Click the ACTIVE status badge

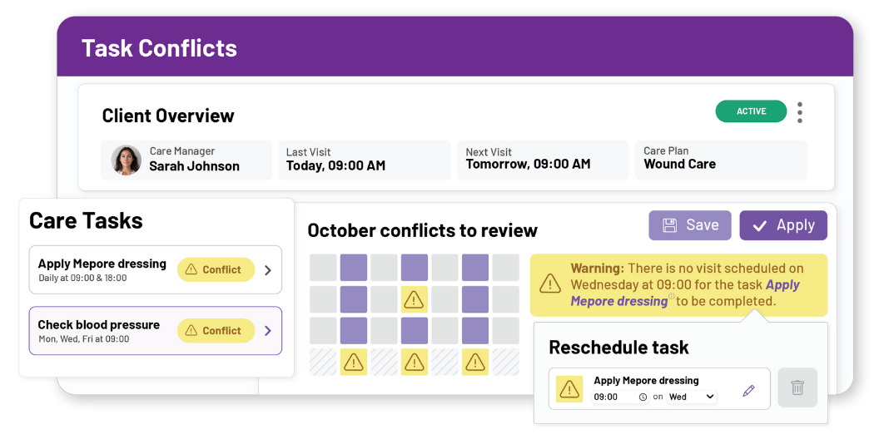[x=751, y=111]
